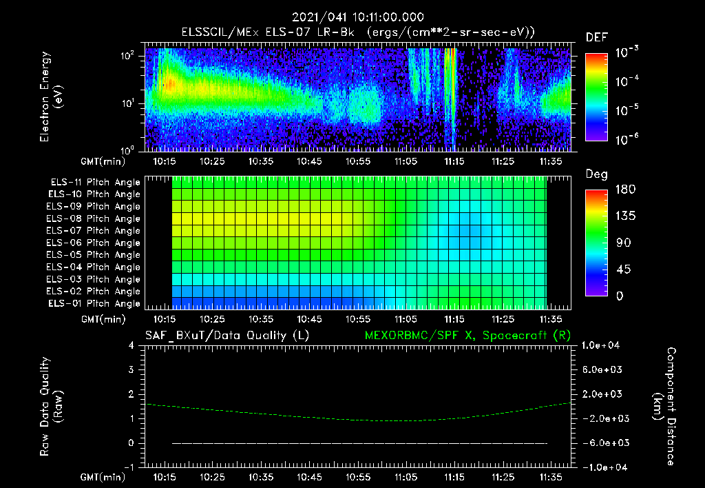
Task: Click the 10^-6 value on the DEF scale
Action: (x=627, y=139)
